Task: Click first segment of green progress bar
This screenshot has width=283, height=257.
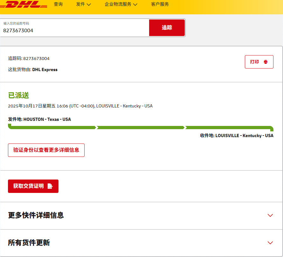Action: [x=52, y=128]
